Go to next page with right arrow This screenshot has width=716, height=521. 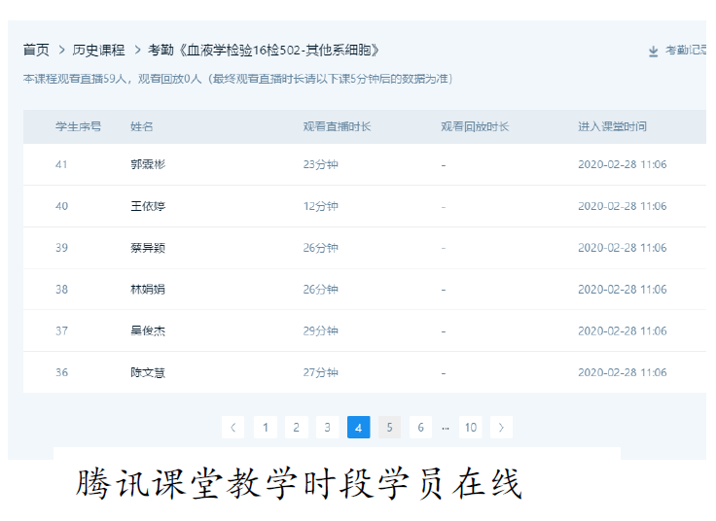coord(501,428)
